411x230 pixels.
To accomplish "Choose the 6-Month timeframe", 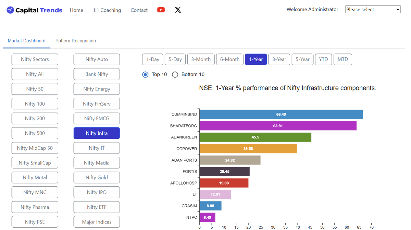I will click(x=230, y=59).
